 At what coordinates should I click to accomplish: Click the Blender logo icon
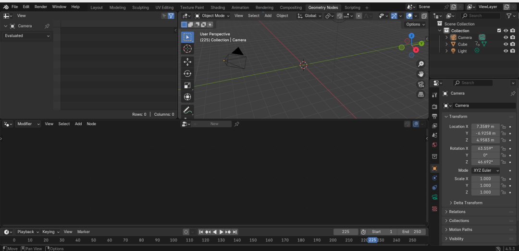pos(6,7)
